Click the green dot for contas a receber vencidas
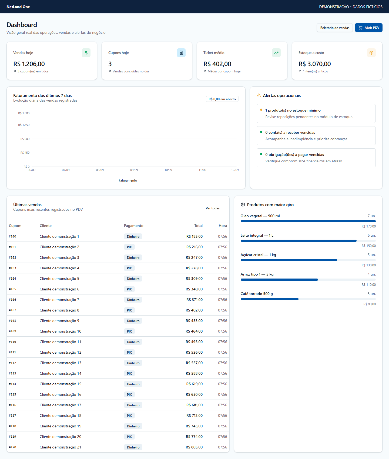This screenshot has width=389, height=459. 261,132
